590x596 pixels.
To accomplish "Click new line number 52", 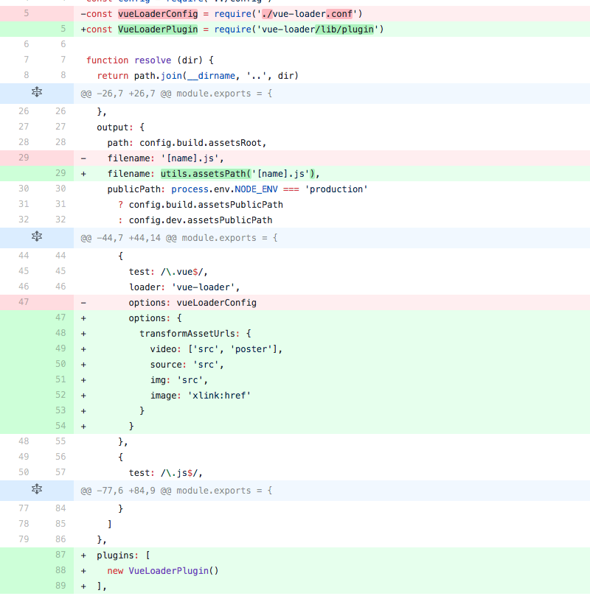I will 60,395.
